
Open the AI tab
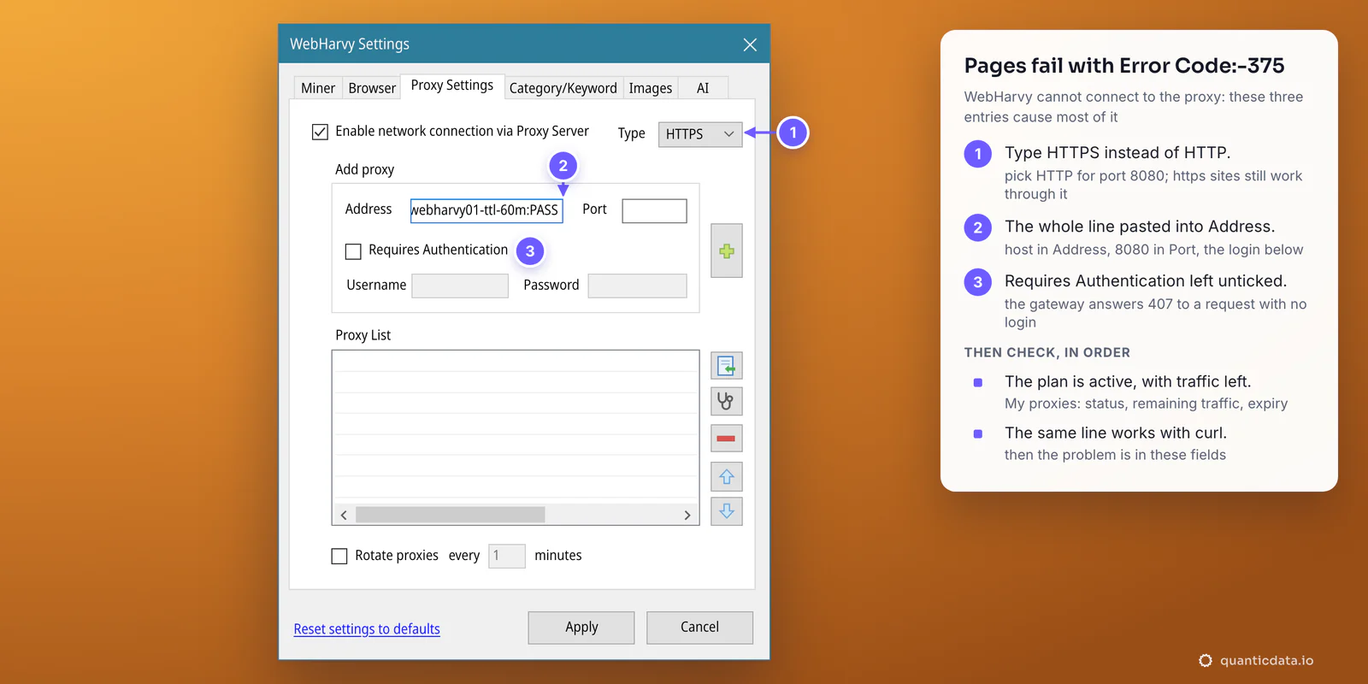[703, 88]
